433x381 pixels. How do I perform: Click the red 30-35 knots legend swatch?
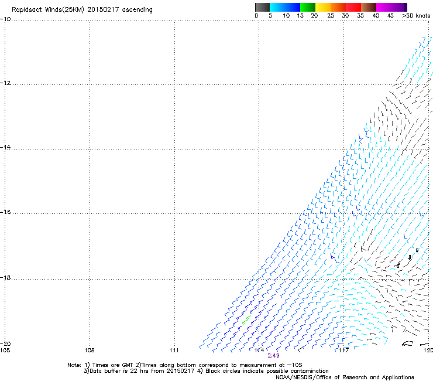[x=353, y=7]
